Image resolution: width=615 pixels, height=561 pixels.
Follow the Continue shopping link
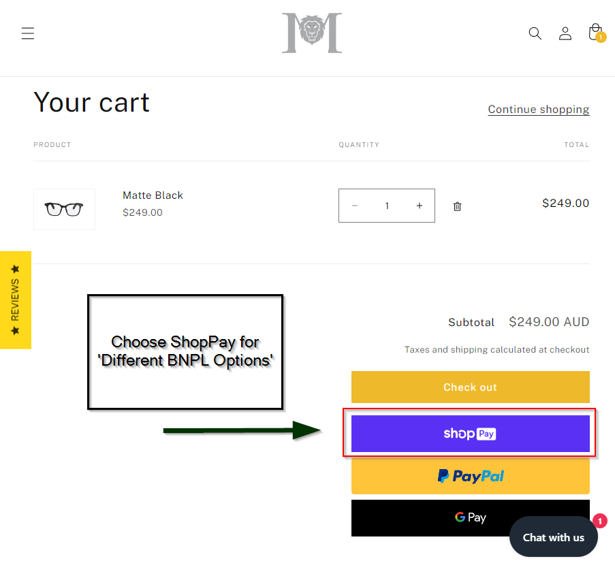tap(539, 110)
